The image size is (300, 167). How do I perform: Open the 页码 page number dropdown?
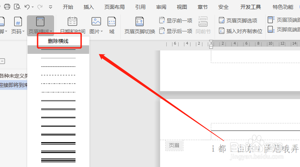(x=18, y=25)
